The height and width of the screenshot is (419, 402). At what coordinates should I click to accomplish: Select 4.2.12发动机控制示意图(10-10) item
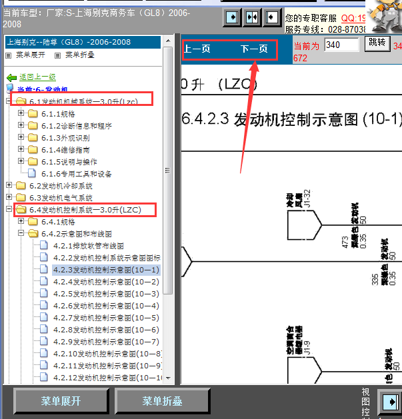click(107, 378)
